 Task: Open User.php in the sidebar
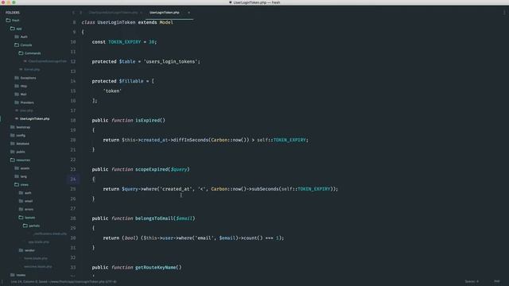pyautogui.click(x=26, y=110)
